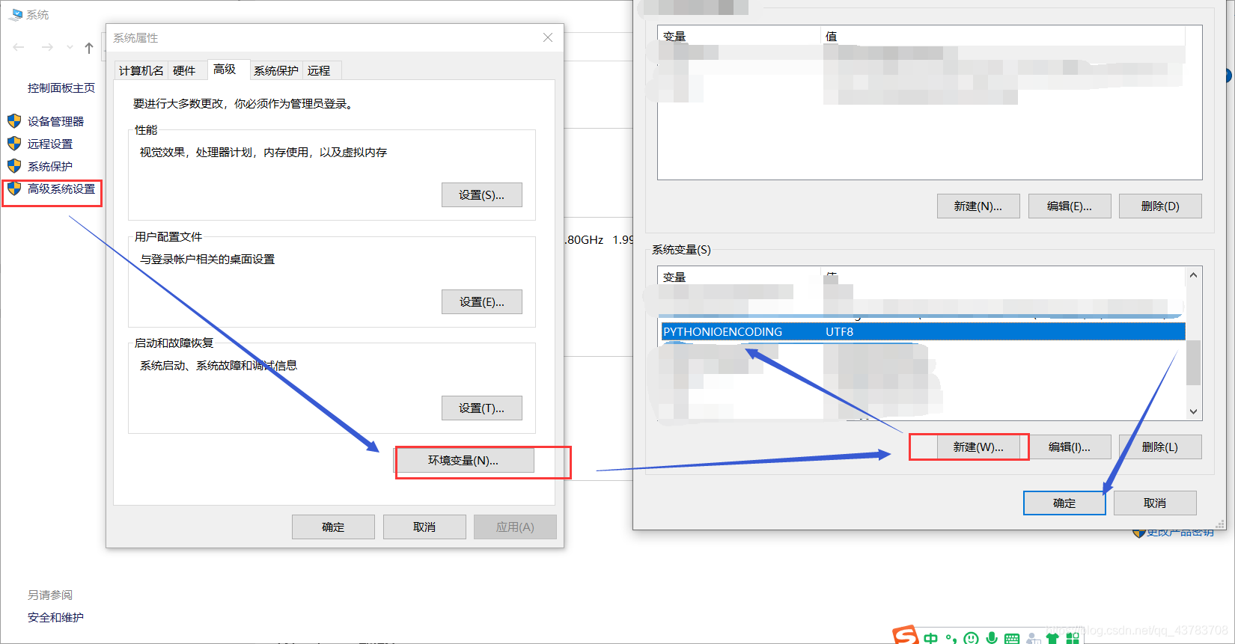Viewport: 1235px width, 644px height.
Task: Click shield icon beside 设备管理器
Action: [14, 121]
